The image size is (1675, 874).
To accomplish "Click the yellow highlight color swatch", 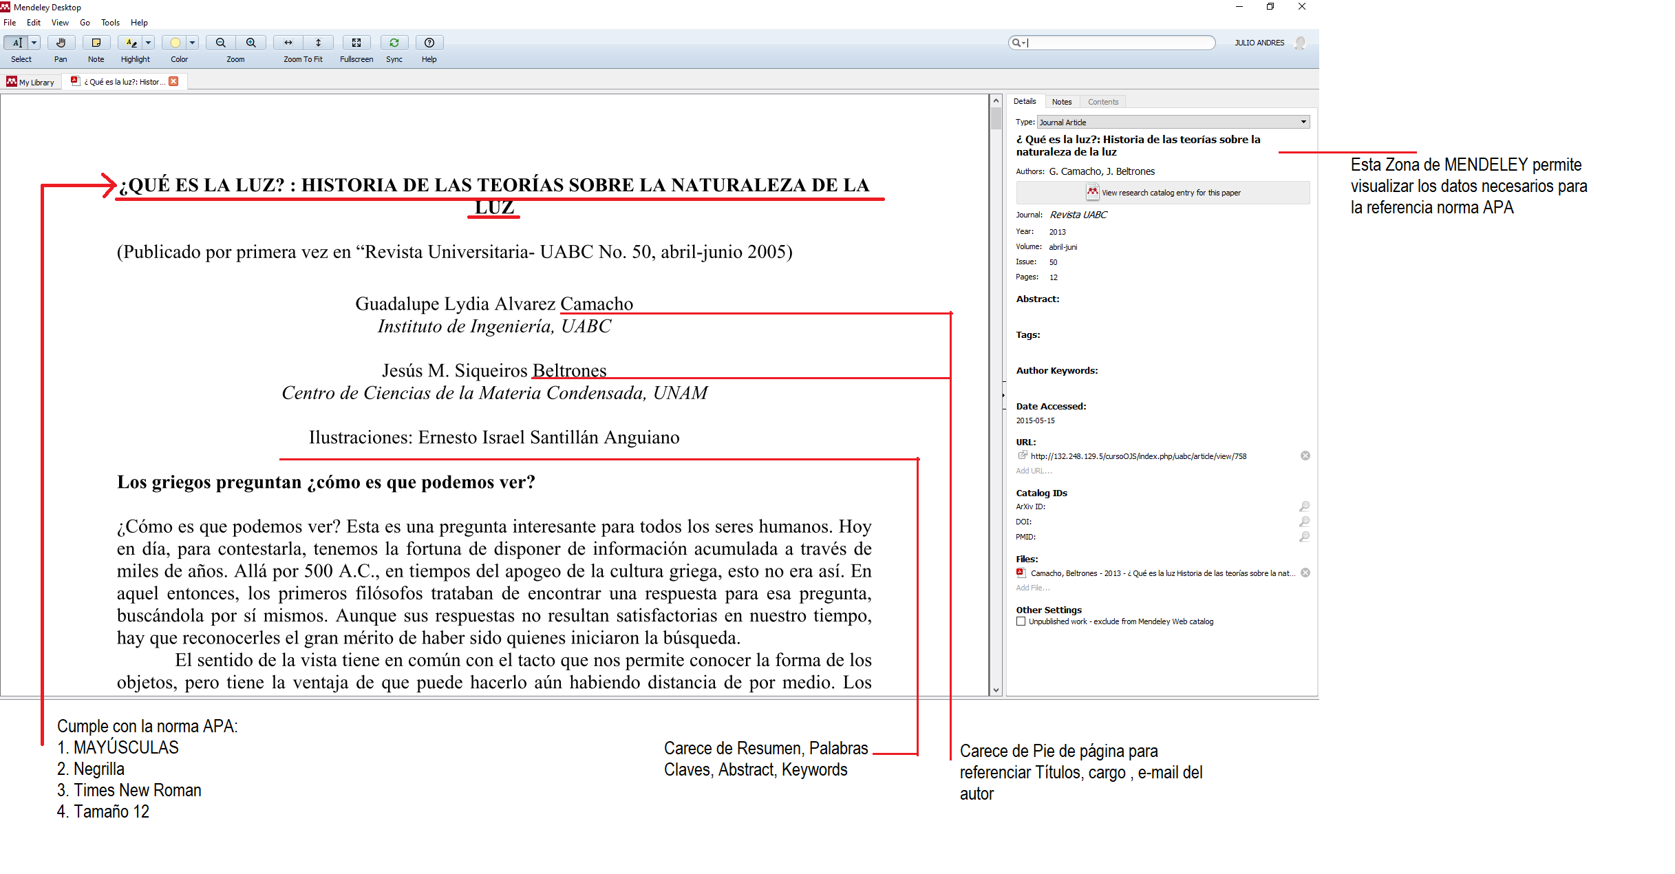I will 175,43.
